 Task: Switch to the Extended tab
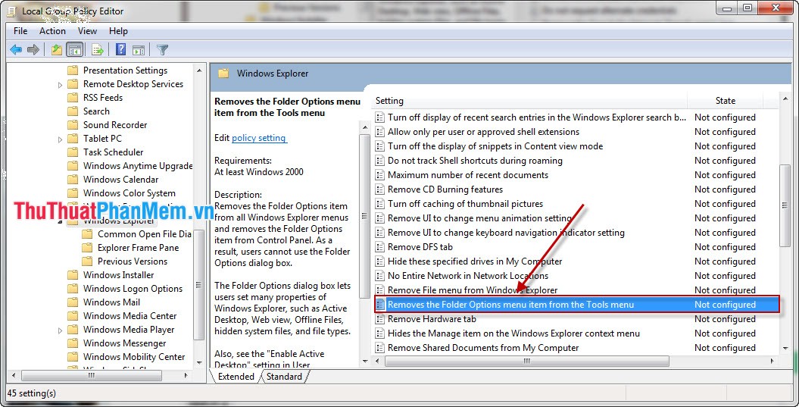tap(236, 377)
